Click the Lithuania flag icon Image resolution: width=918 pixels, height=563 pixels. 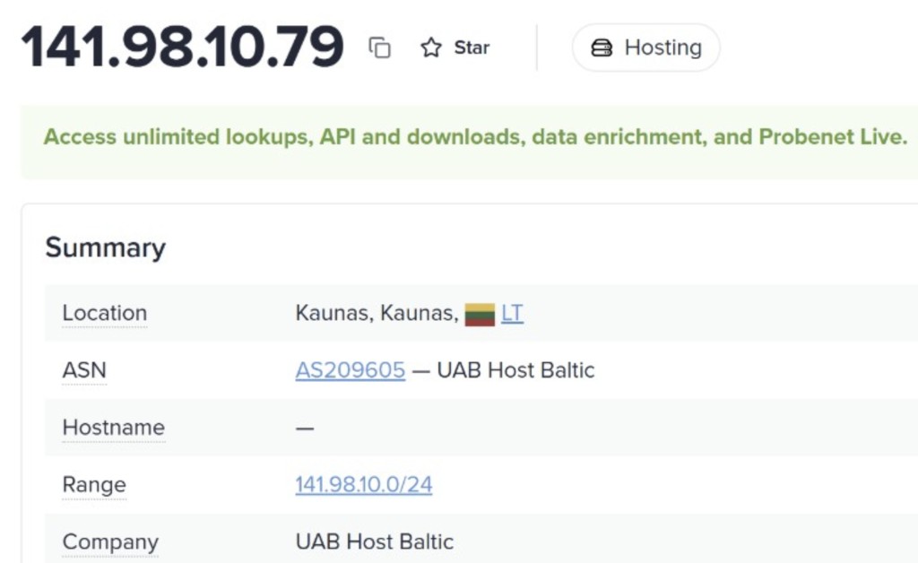pos(480,315)
